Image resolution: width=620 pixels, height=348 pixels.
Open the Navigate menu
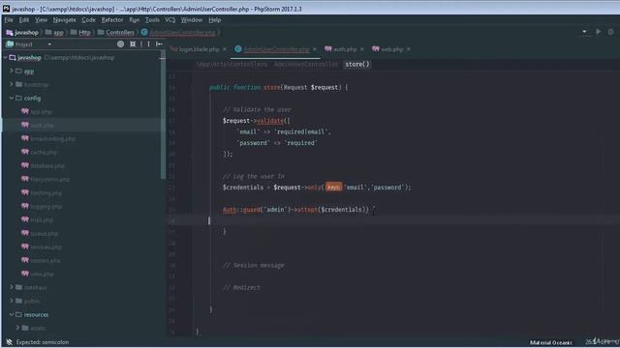pos(65,19)
